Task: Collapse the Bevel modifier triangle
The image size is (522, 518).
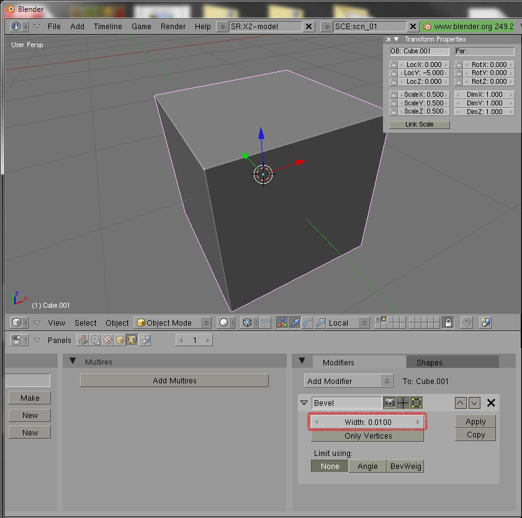Action: pyautogui.click(x=304, y=403)
